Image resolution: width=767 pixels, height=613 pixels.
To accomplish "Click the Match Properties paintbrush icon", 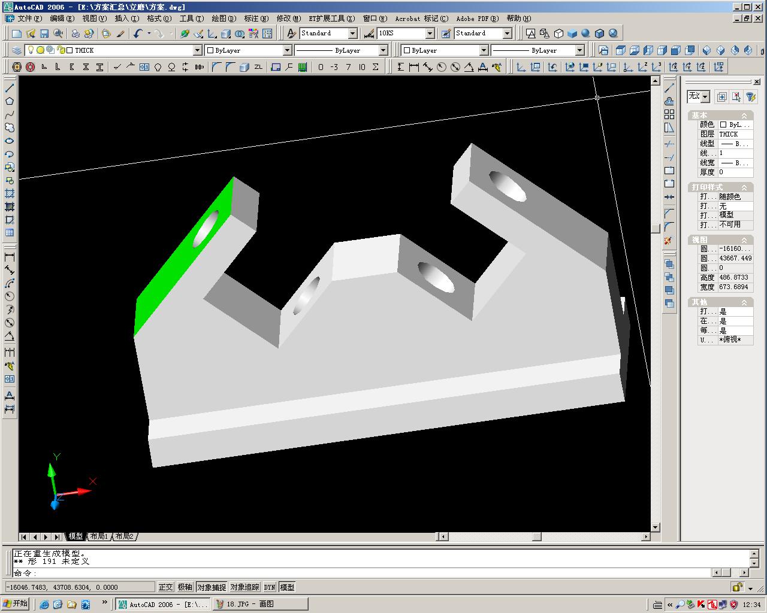I will click(x=120, y=34).
